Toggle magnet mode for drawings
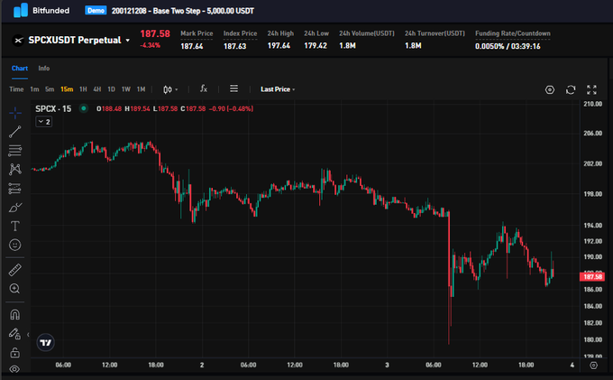Image resolution: width=613 pixels, height=380 pixels. pyautogui.click(x=14, y=315)
